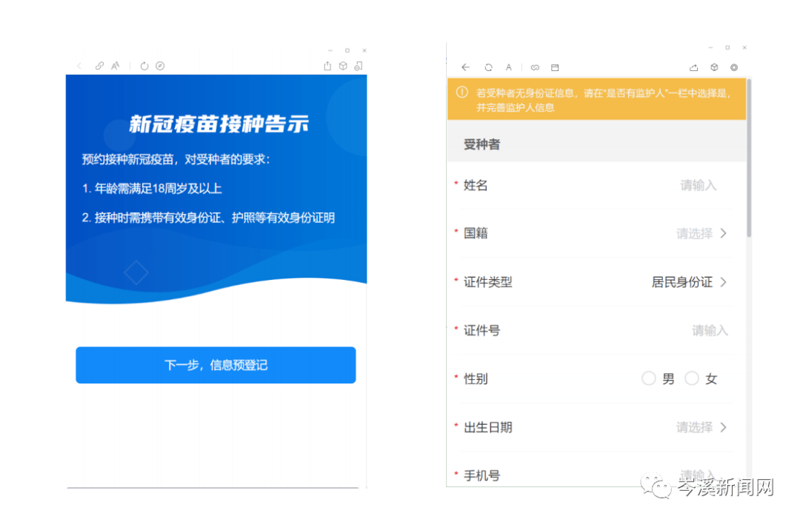Click form window vertical scrollbar
Screen dimensions: 800x522
click(x=748, y=158)
